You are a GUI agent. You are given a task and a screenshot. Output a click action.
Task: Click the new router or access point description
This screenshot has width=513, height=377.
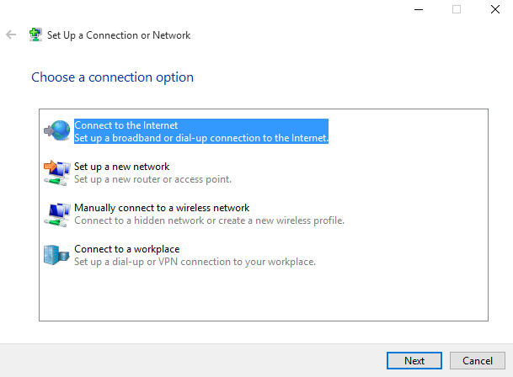point(152,179)
